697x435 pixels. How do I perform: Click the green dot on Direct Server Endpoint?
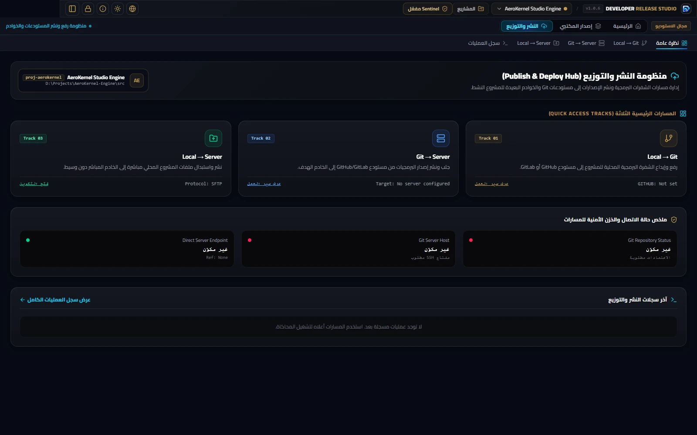pyautogui.click(x=28, y=240)
